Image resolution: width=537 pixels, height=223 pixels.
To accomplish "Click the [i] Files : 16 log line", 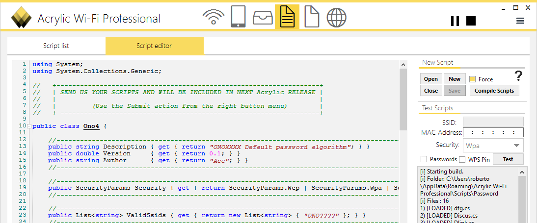I will coord(434,201).
